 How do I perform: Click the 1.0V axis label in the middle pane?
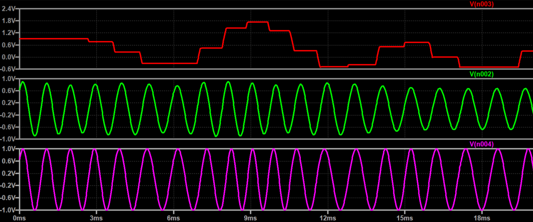pyautogui.click(x=9, y=78)
